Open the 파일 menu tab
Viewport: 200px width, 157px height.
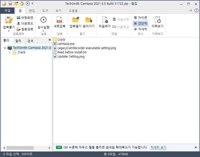pos(7,10)
